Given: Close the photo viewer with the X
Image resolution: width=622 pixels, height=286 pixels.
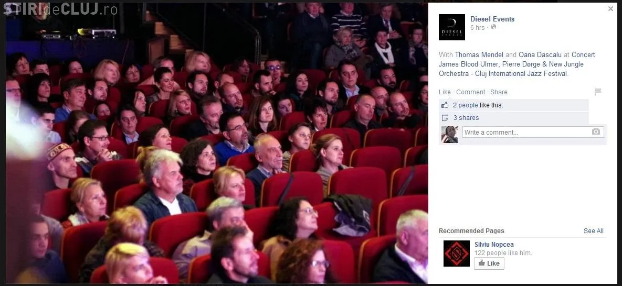Looking at the screenshot, I should 610,9.
